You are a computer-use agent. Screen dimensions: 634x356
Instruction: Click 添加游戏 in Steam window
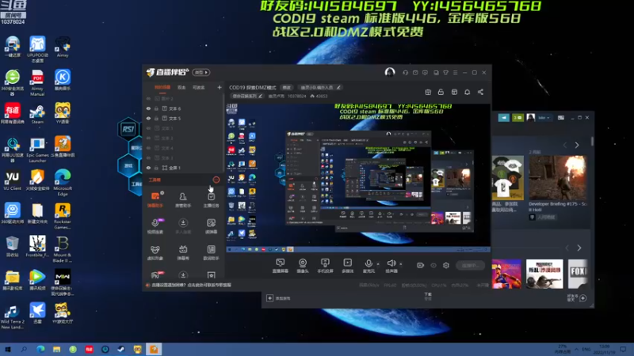[x=279, y=298]
